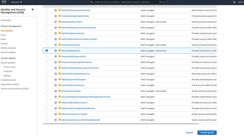Click the orange policy icon beside AWSSSODirectoryAdministrator
This screenshot has width=244, height=136.
pyautogui.click(x=59, y=10)
